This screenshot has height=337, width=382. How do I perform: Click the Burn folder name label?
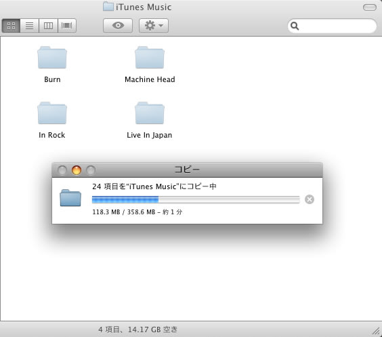click(x=52, y=79)
